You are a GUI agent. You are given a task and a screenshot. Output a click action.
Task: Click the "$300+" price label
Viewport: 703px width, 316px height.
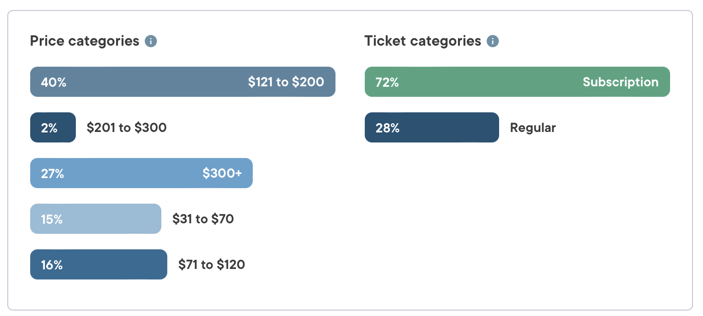tap(222, 174)
